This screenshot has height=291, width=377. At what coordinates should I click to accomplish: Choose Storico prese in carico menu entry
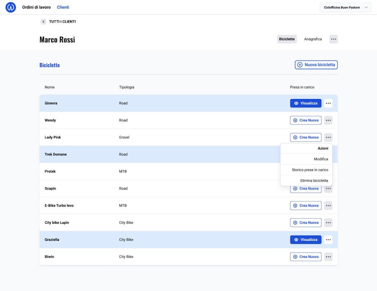click(310, 170)
